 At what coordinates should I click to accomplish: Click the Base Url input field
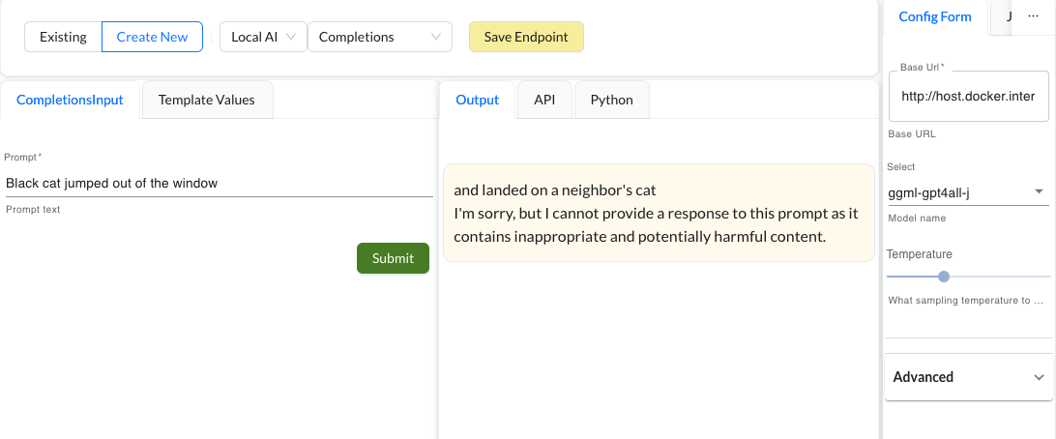967,97
